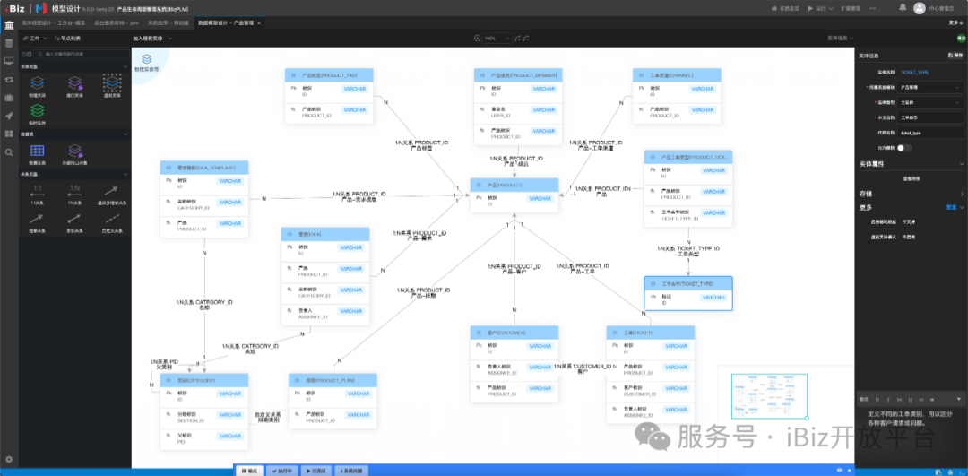Click the 更多 tabs overflow button
Viewport: 968px width, 476px height.
(955, 22)
